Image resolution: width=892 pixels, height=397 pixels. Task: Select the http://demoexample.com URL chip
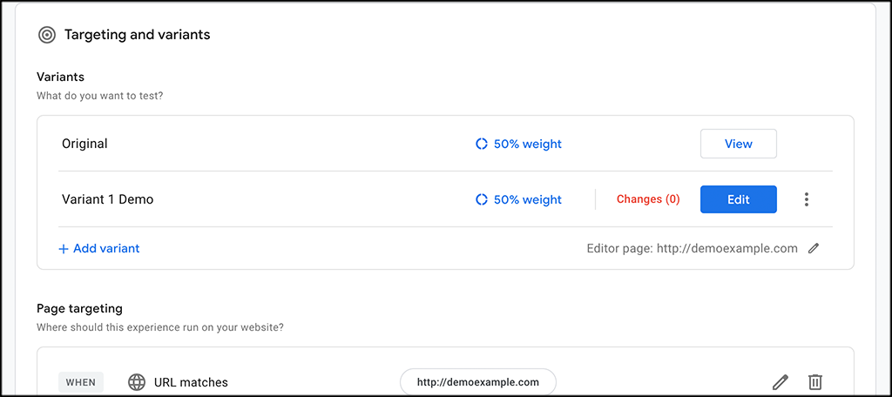(478, 382)
